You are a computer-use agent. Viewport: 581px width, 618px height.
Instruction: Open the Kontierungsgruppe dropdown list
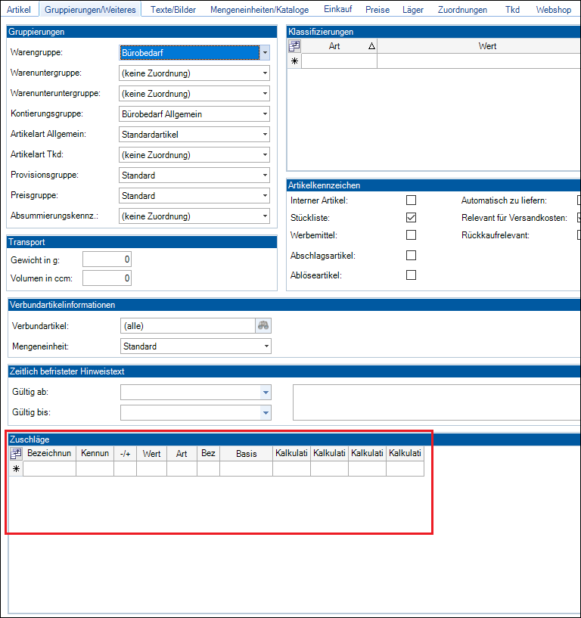265,114
